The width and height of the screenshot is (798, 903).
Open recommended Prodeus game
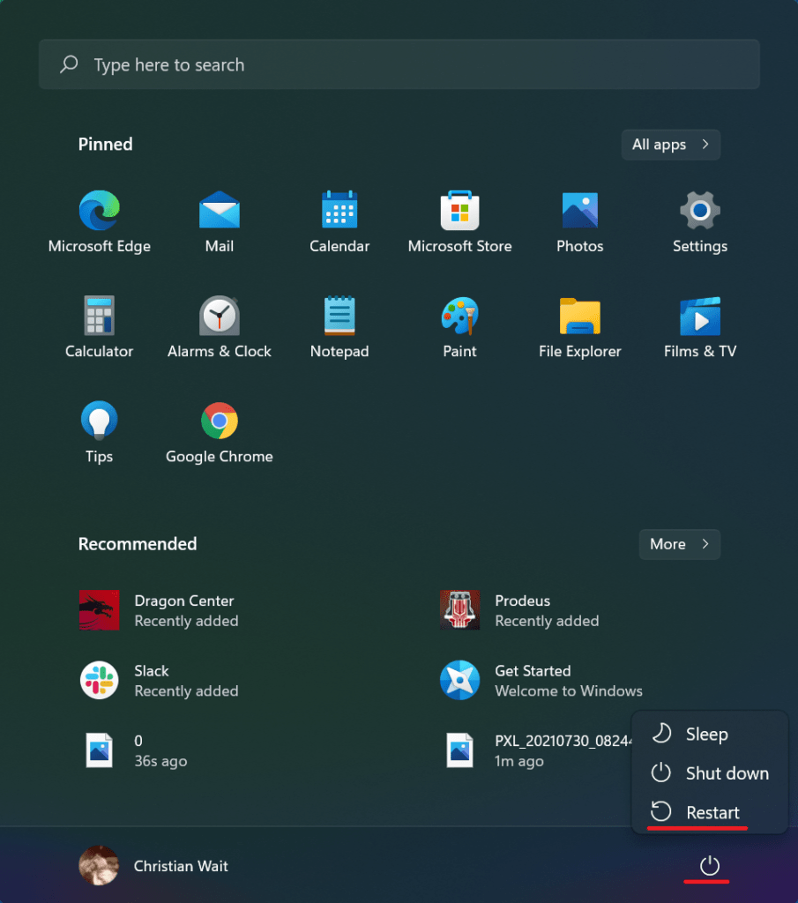click(520, 610)
